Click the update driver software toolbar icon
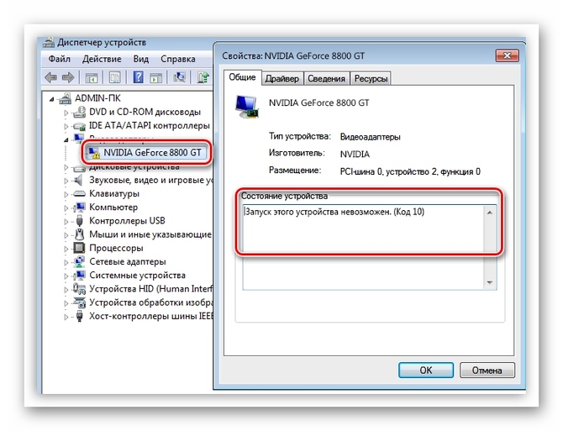This screenshot has height=431, width=563. [x=203, y=77]
